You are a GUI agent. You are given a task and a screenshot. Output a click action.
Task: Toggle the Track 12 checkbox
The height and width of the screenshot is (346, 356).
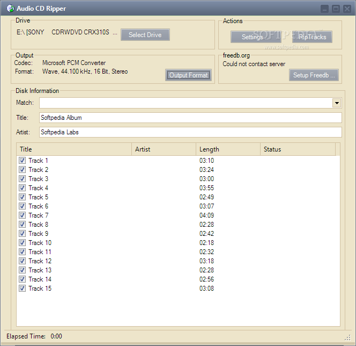[23, 261]
